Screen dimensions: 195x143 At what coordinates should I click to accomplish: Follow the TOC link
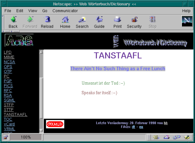[8, 119]
